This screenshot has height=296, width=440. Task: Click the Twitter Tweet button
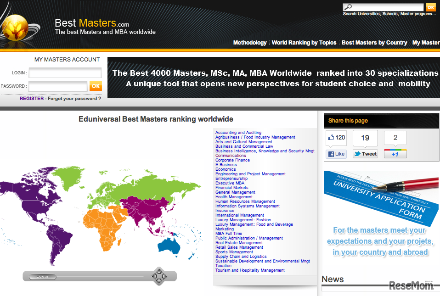point(365,154)
